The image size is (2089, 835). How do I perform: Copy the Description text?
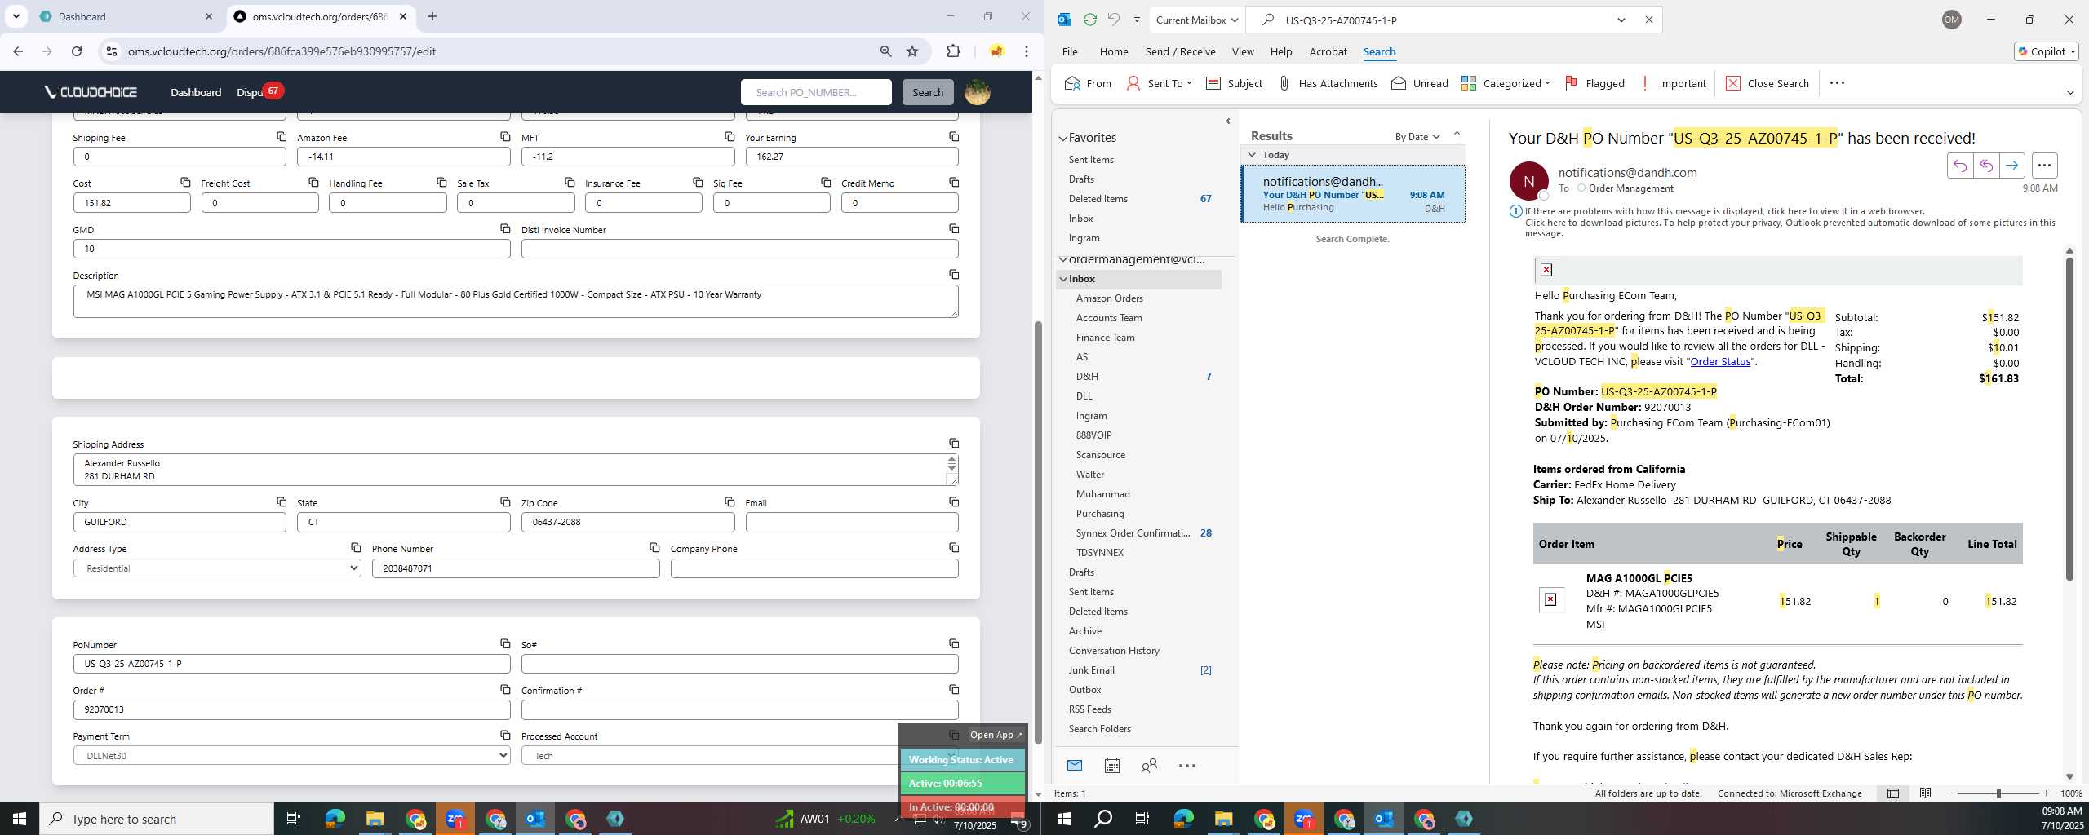pyautogui.click(x=954, y=274)
